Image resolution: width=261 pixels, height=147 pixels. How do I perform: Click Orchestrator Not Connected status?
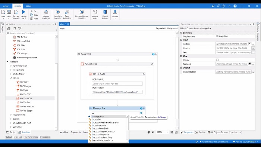[214, 142]
